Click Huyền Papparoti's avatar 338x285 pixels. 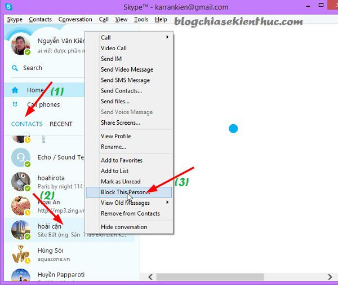pyautogui.click(x=21, y=275)
